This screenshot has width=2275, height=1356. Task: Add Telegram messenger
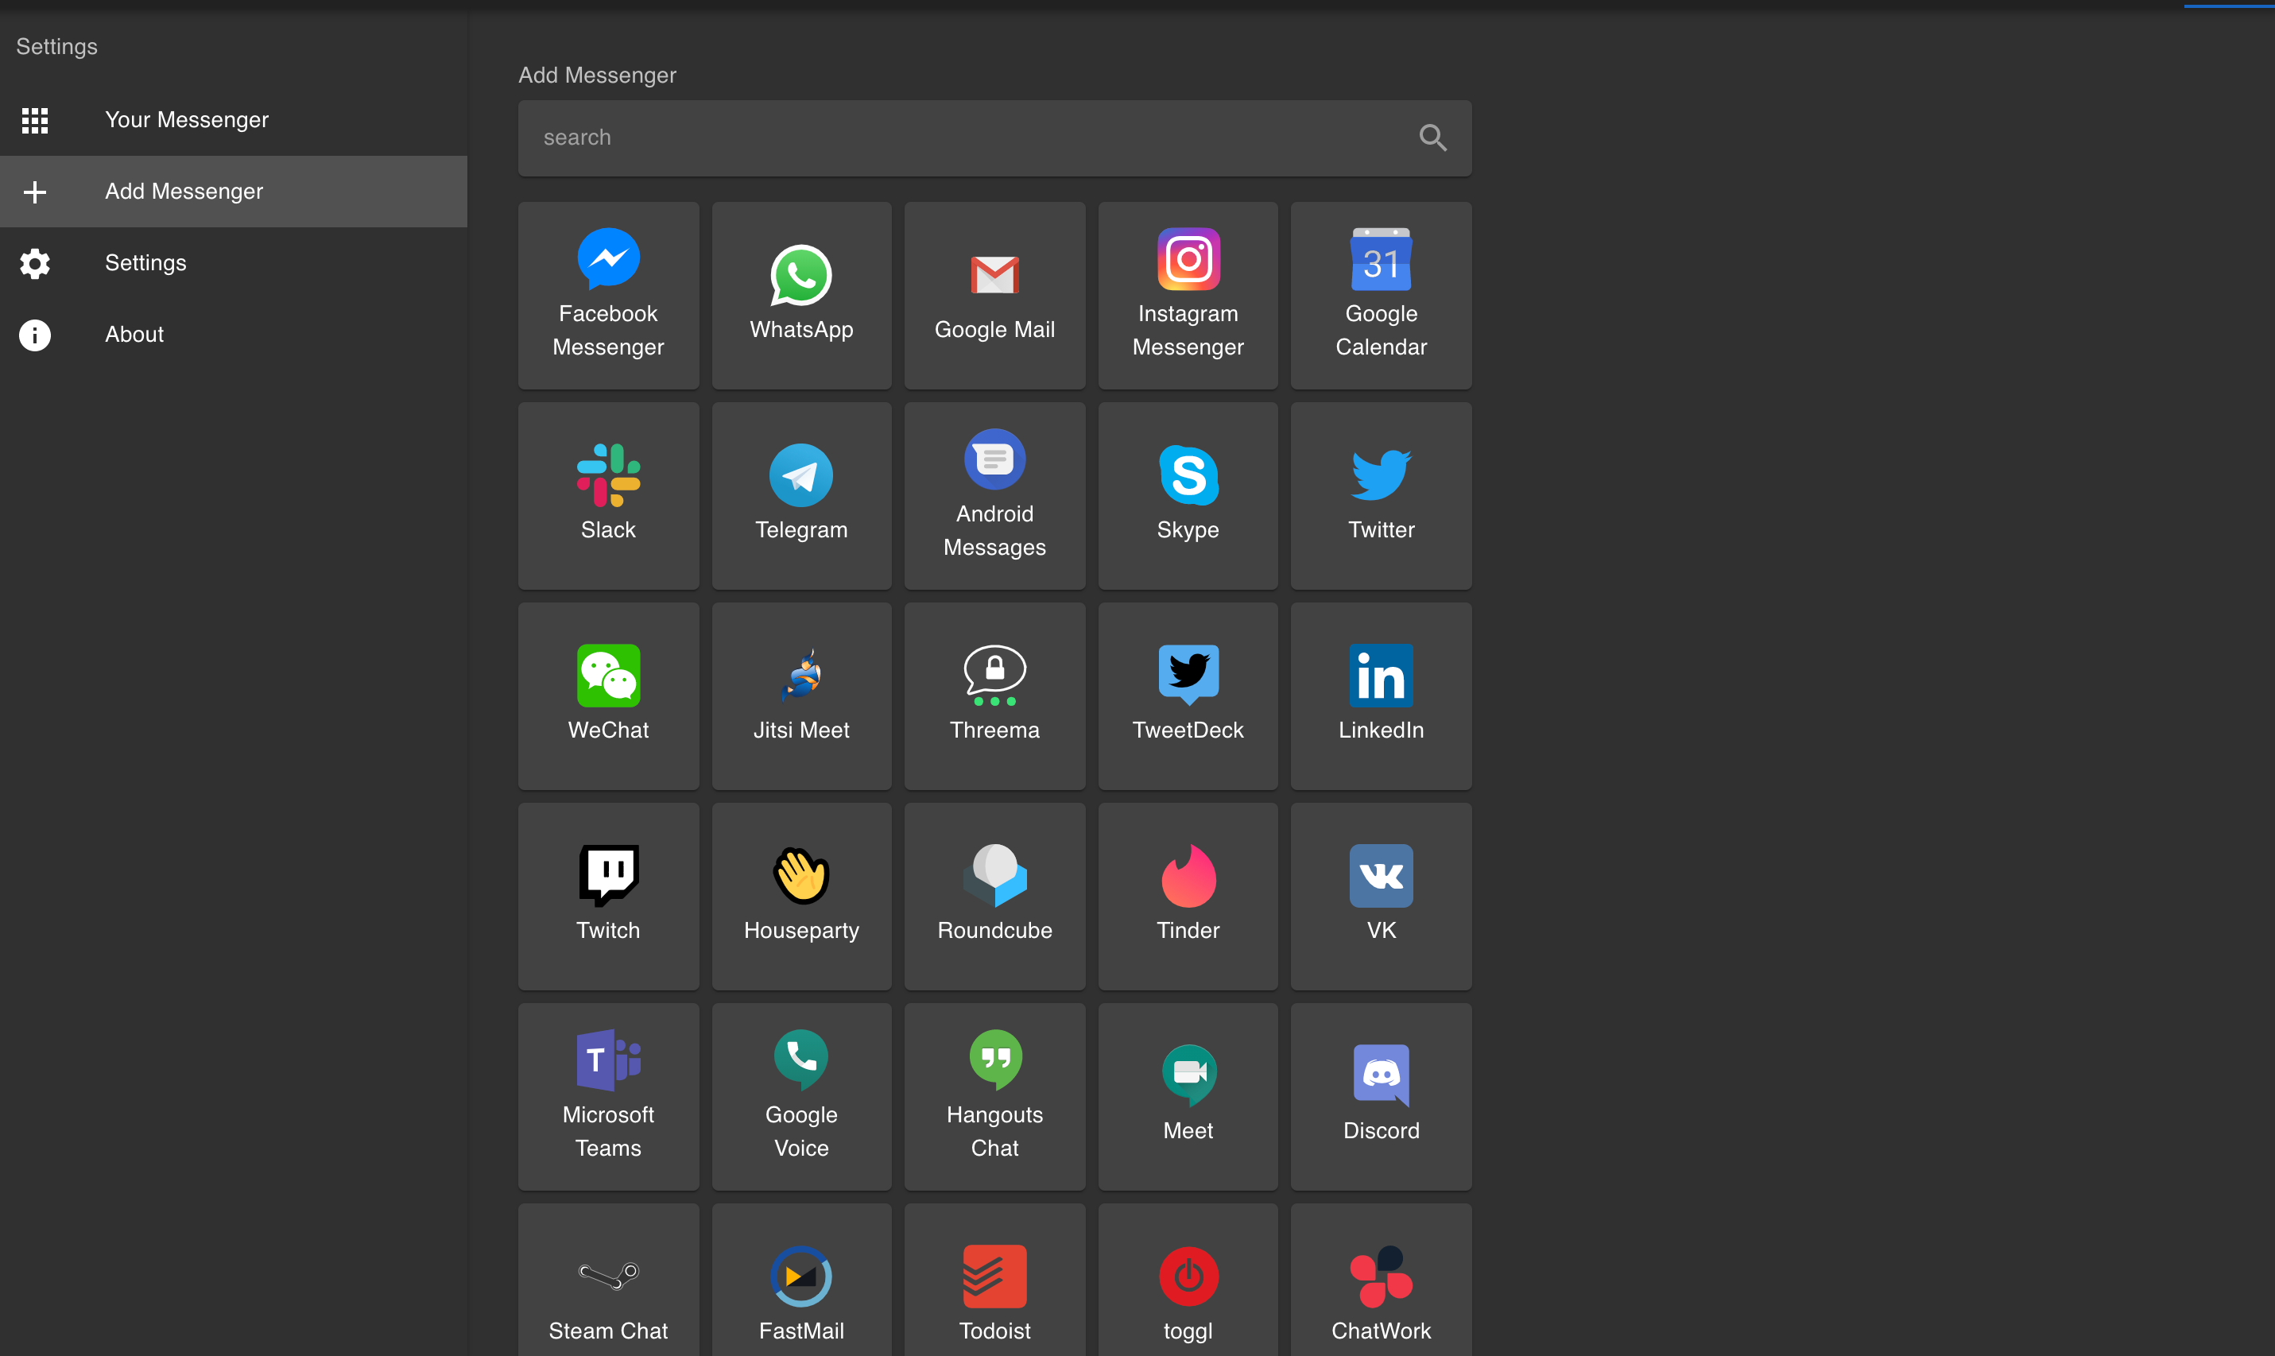click(801, 496)
